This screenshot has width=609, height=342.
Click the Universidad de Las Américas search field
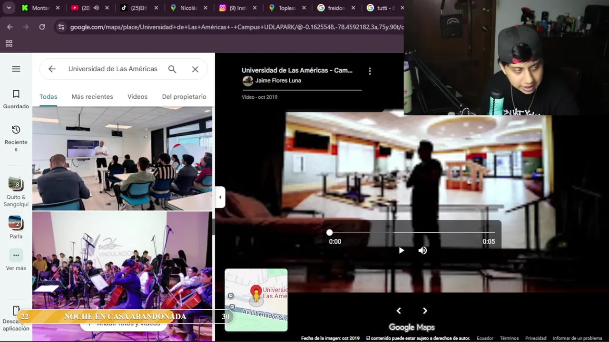pyautogui.click(x=113, y=69)
